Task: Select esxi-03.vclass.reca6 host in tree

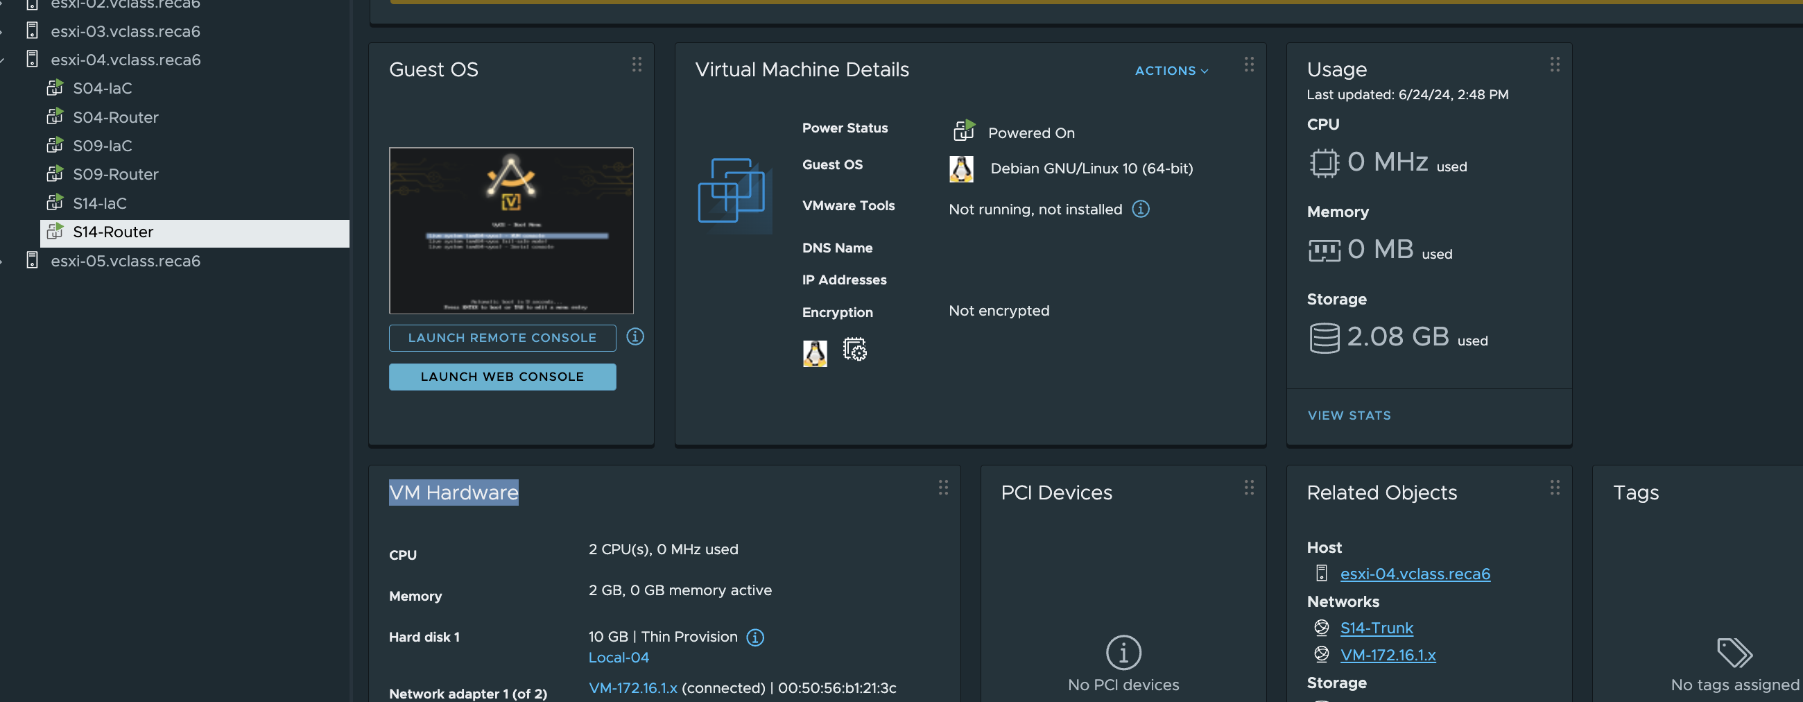Action: (x=126, y=31)
